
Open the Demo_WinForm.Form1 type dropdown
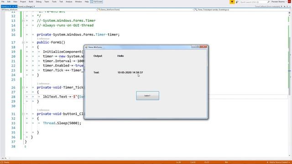click(x=146, y=10)
